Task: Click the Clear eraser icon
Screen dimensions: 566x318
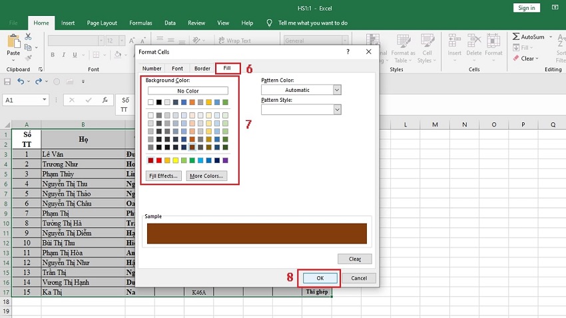Action: pyautogui.click(x=516, y=59)
